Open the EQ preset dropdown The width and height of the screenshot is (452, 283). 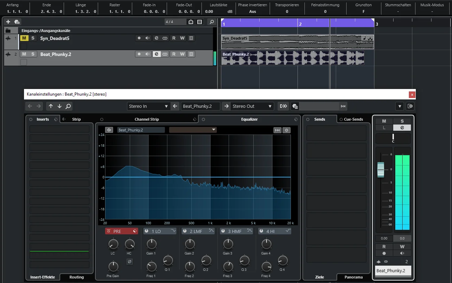pos(193,130)
